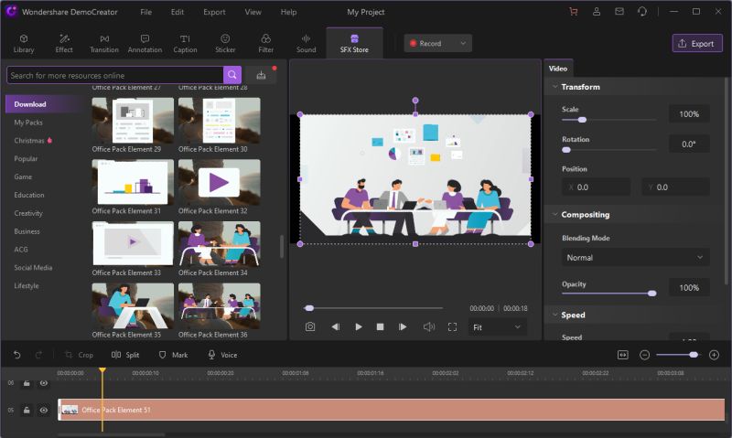Add a Mark to the timeline

point(173,355)
